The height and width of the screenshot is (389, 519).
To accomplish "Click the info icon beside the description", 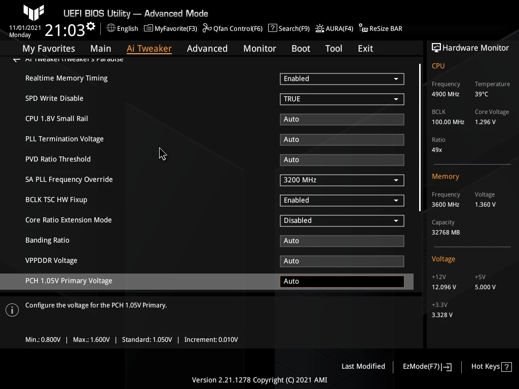I will coord(12,310).
